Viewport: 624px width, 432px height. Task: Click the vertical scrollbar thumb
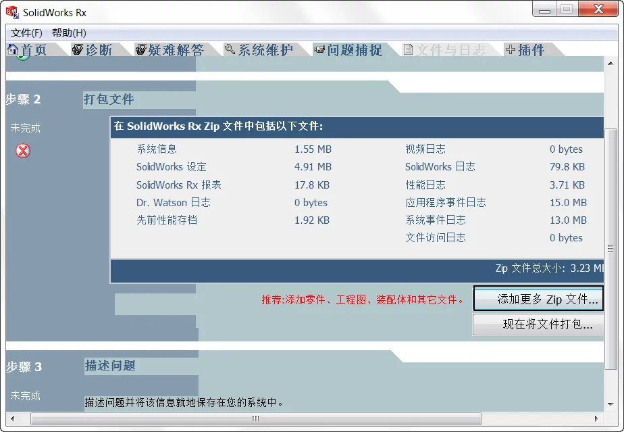(x=610, y=249)
